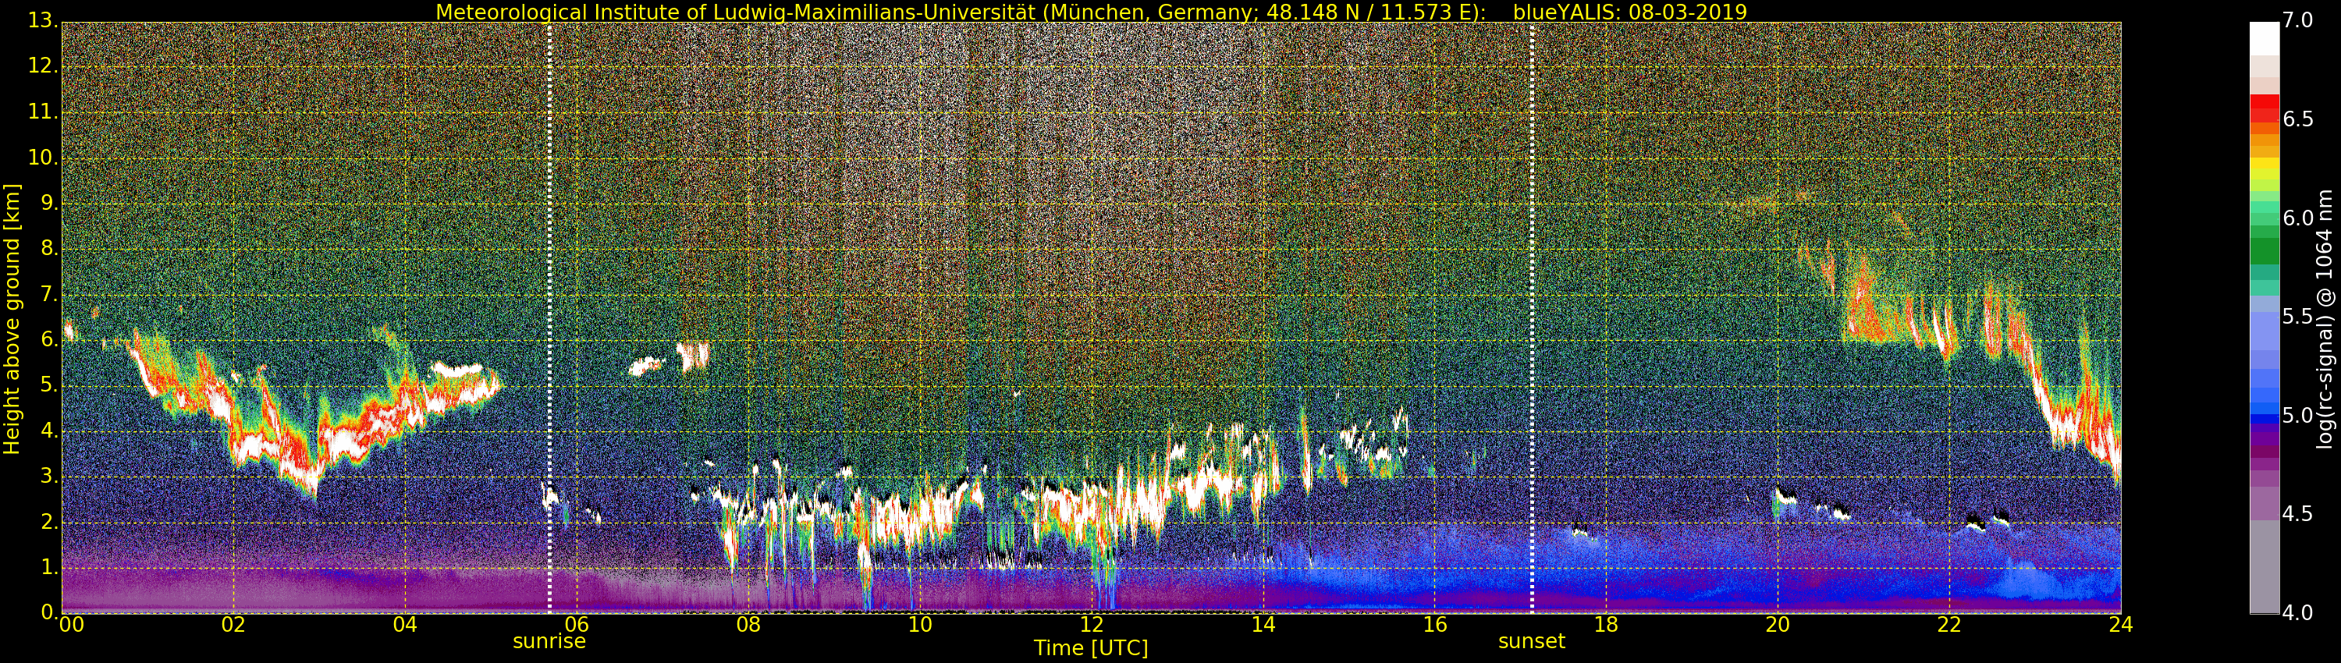Click the colorbar value label '5.5'

click(2298, 316)
